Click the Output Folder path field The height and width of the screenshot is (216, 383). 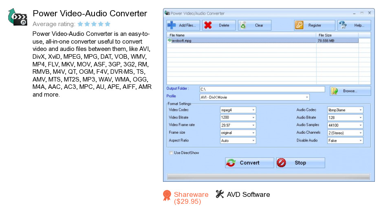pos(262,89)
